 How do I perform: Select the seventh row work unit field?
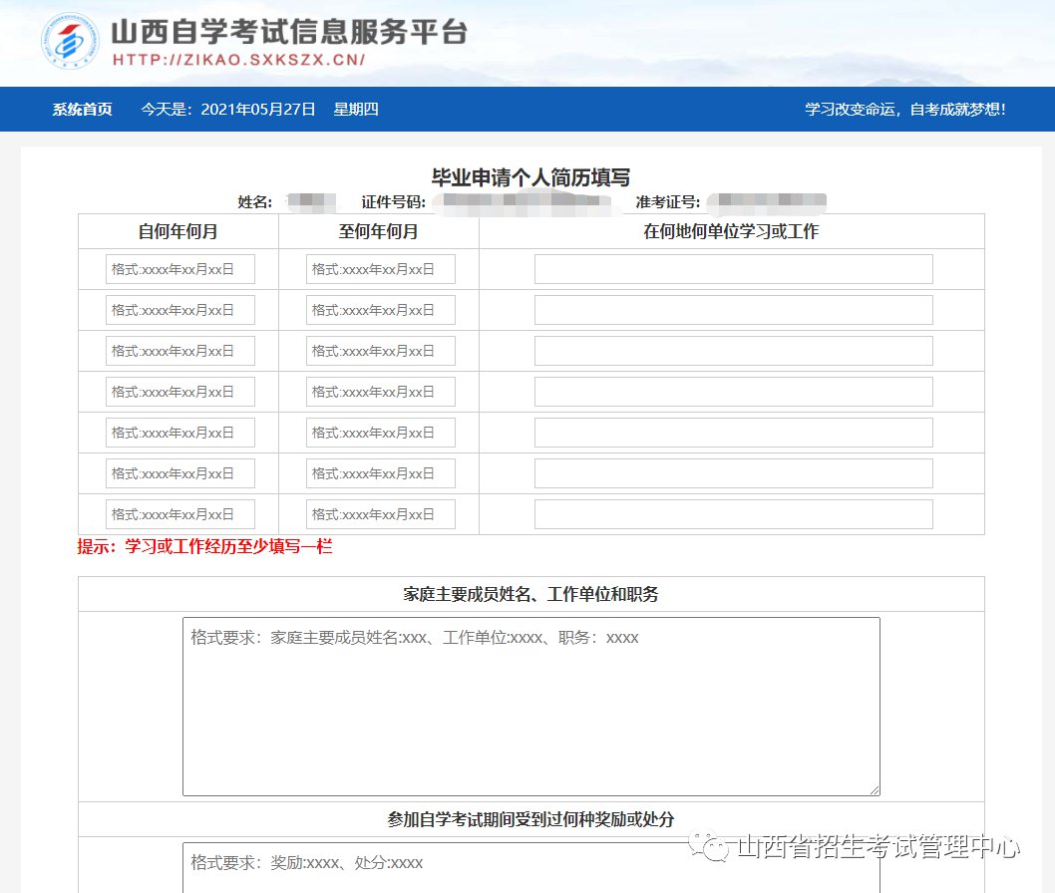tap(733, 514)
